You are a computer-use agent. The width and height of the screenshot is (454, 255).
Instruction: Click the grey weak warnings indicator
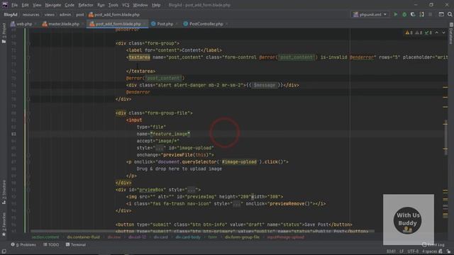[x=419, y=33]
